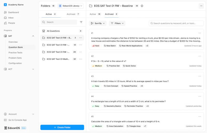Open options for folder with 12 questions
The width and height of the screenshot is (207, 133).
tap(80, 45)
